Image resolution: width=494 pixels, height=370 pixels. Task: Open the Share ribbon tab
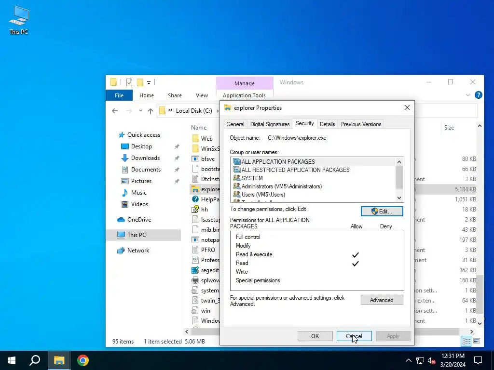coord(175,95)
